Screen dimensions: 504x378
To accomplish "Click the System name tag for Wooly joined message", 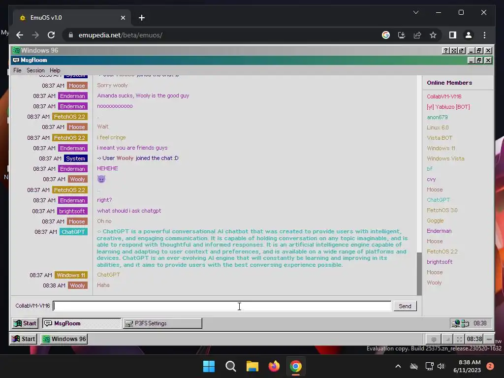I will 75,158.
